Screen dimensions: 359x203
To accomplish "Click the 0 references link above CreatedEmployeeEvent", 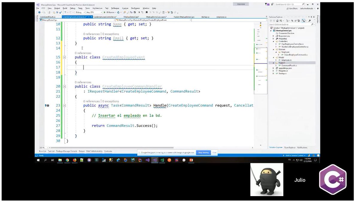I will (83, 53).
